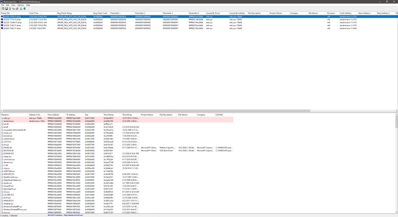This screenshot has width=398, height=217.
Task: Click the driver icon next to FLTMGR.SYS
Action: tap(2, 154)
